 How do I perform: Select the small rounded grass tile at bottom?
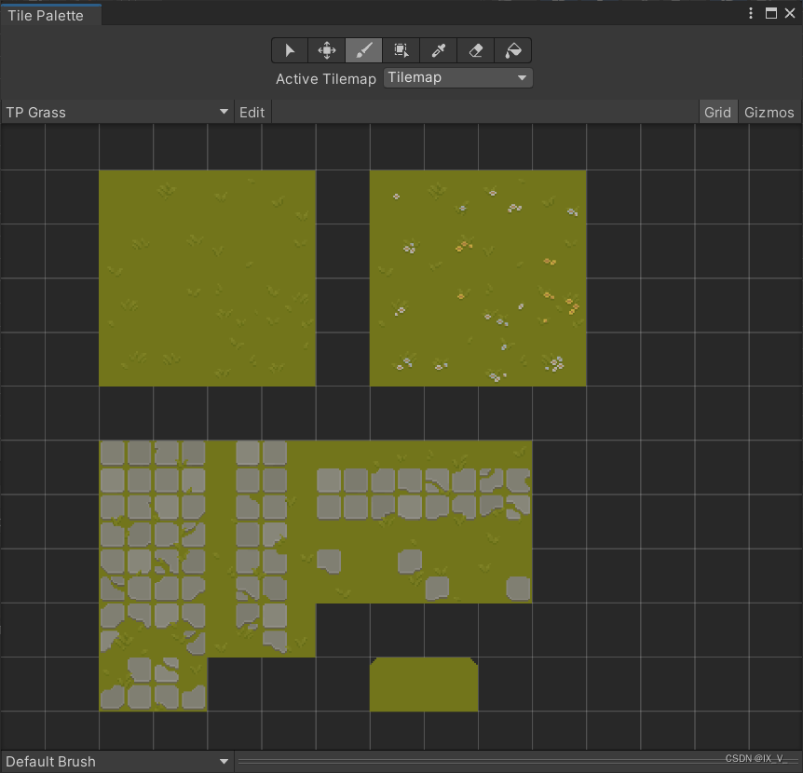click(x=424, y=685)
